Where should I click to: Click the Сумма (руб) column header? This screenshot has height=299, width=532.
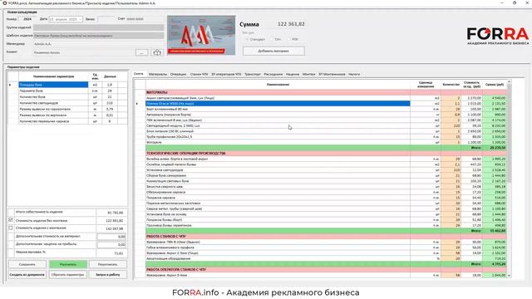click(495, 85)
